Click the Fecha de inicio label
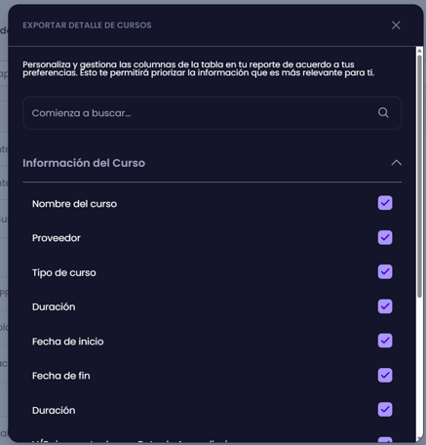This screenshot has width=426, height=445. tap(68, 342)
